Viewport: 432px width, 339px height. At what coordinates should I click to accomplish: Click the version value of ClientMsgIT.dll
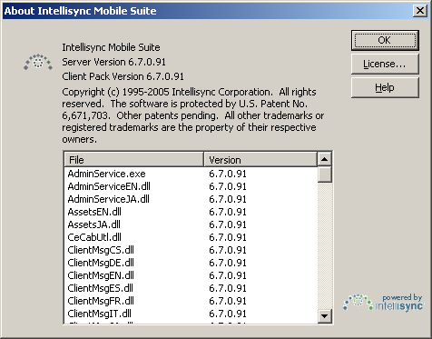point(228,314)
